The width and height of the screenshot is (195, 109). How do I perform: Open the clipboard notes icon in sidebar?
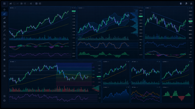coord(5,71)
